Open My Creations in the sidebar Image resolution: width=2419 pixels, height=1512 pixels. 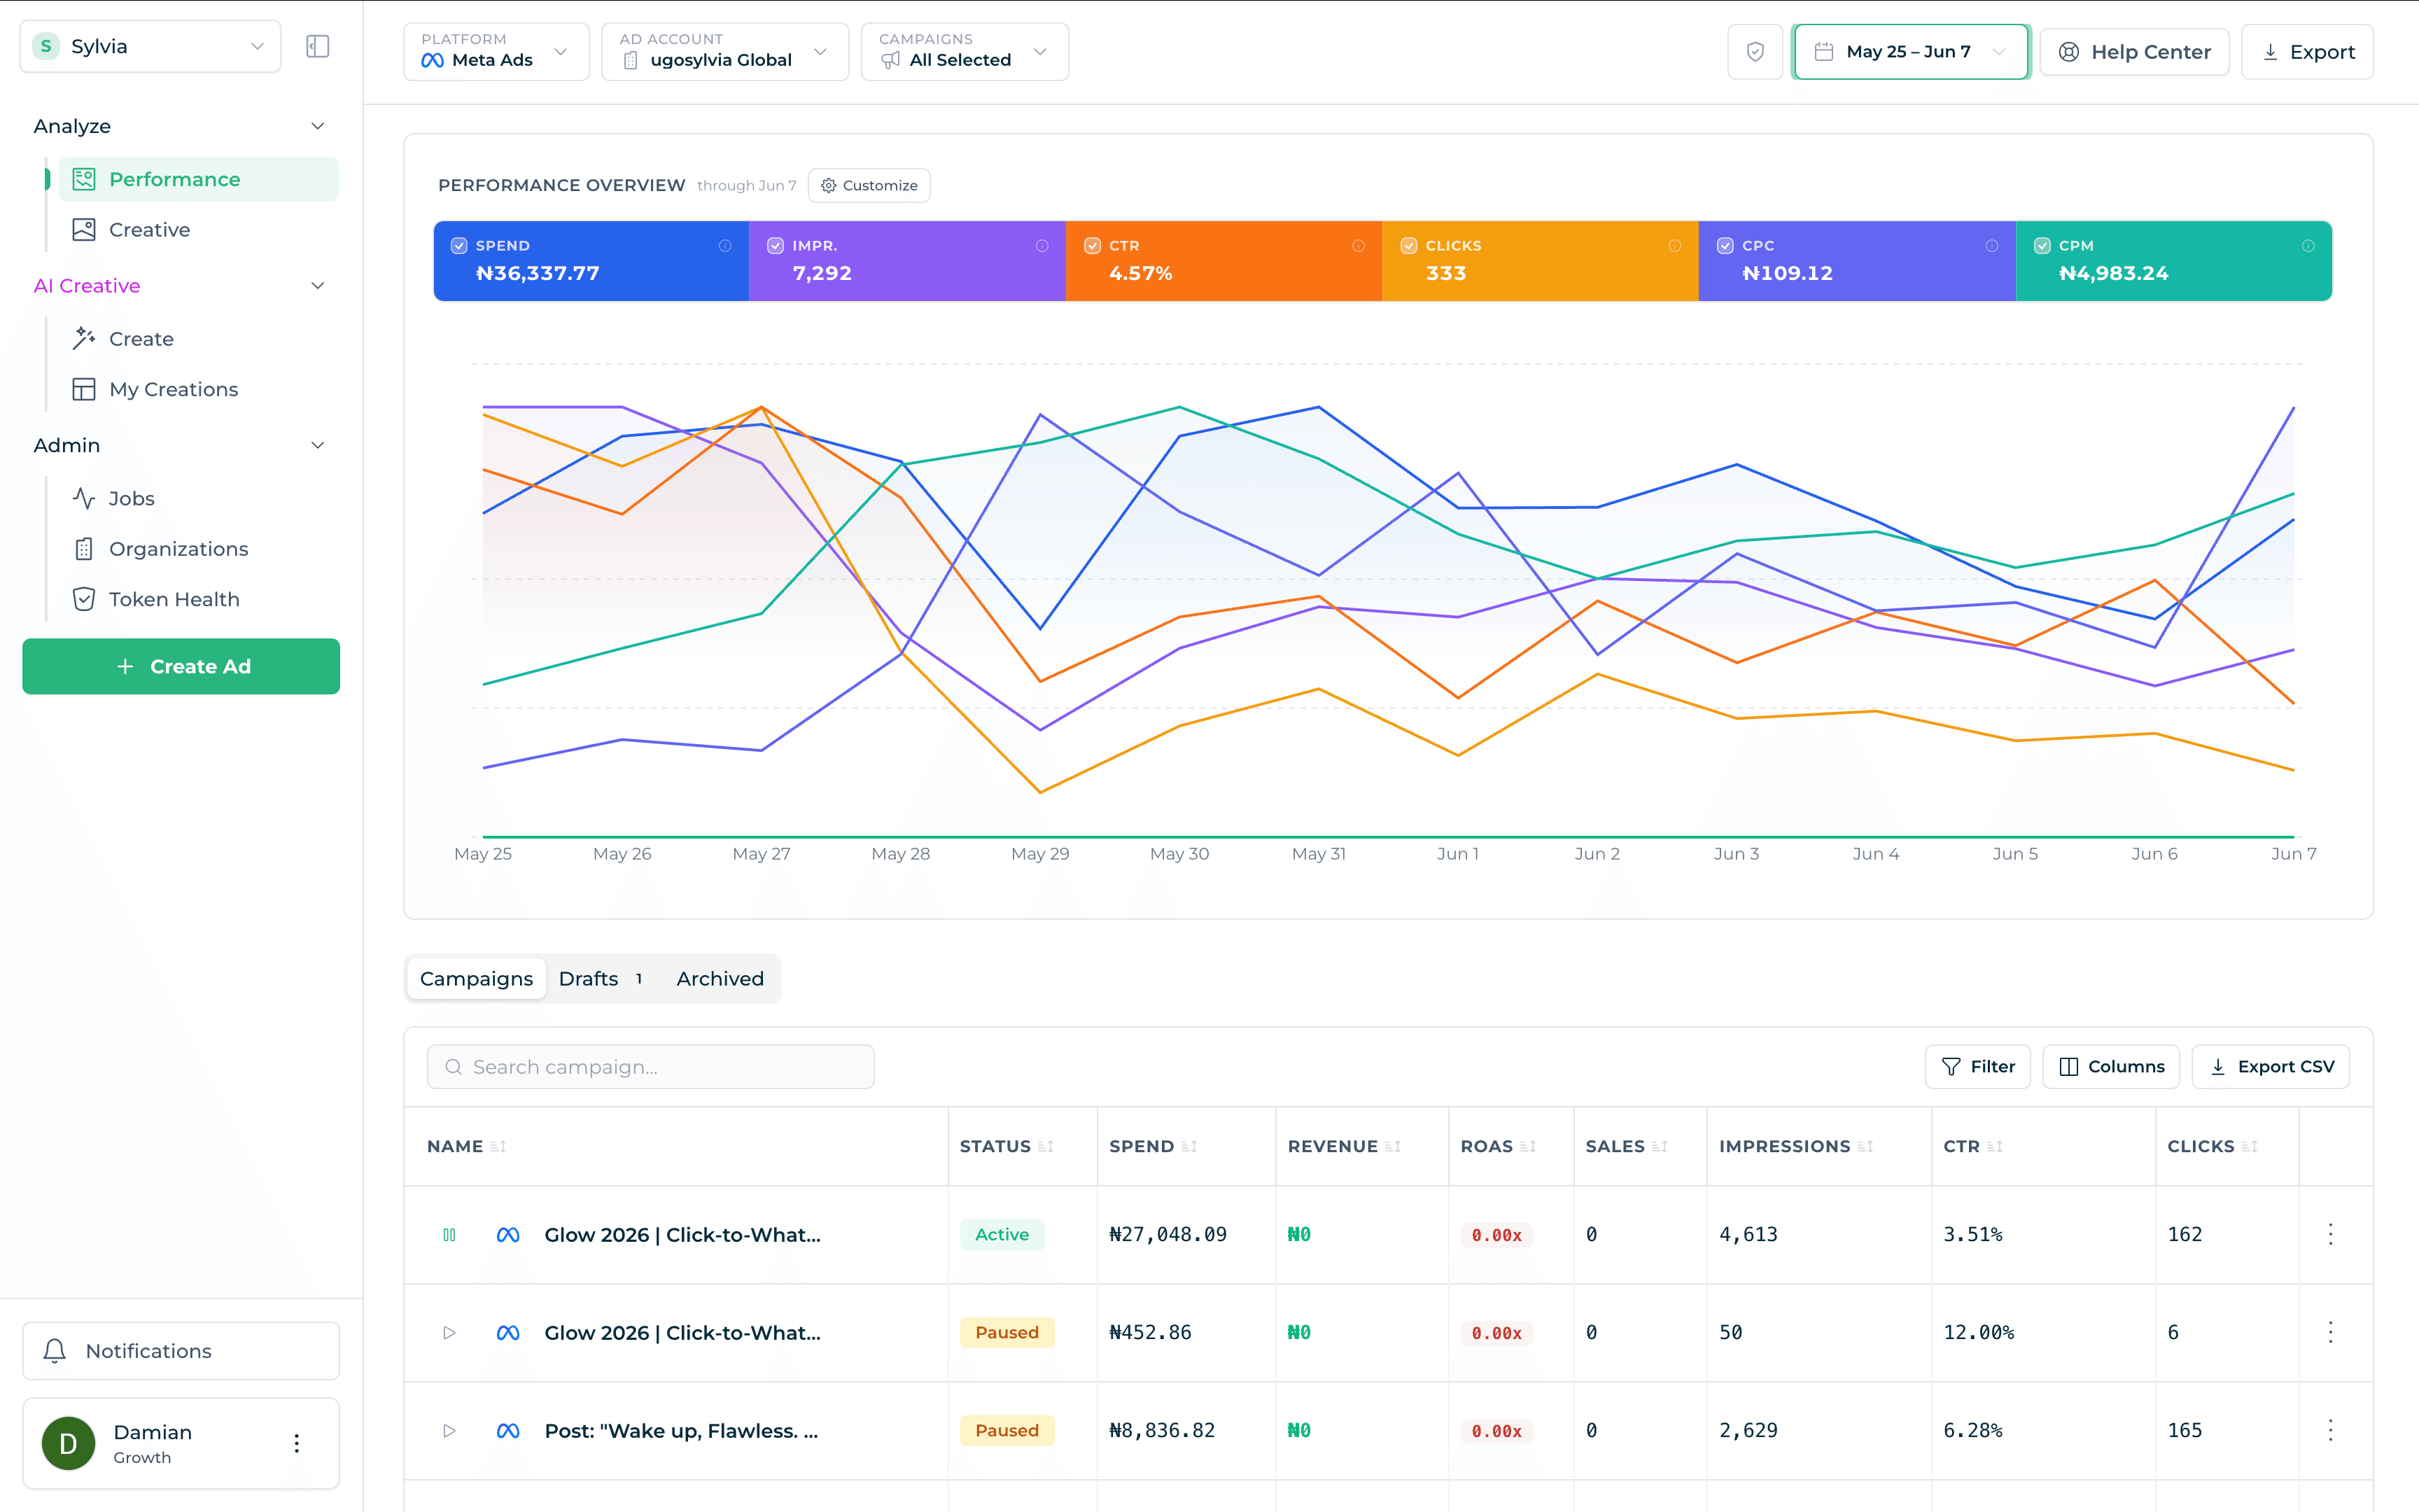(198, 389)
